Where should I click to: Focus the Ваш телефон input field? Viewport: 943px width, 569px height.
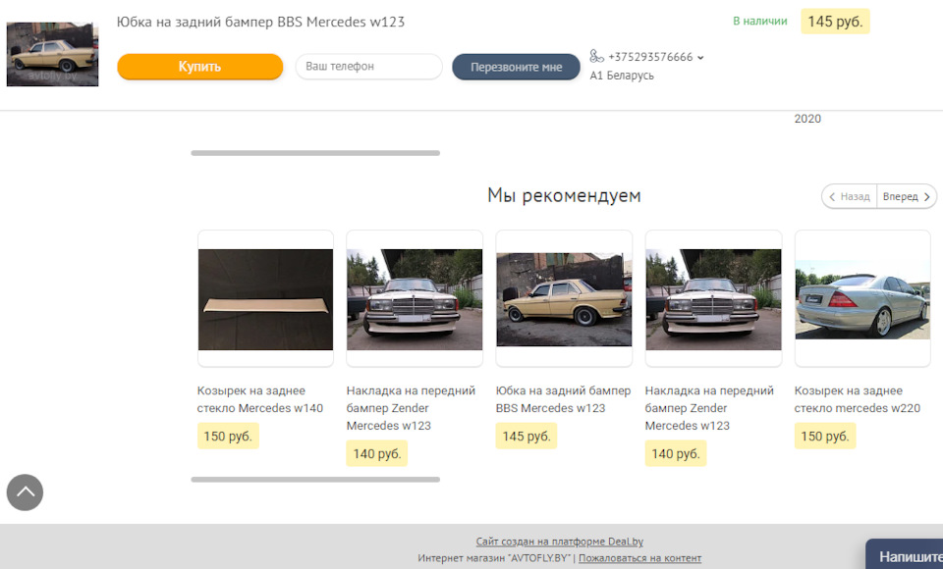pos(368,66)
